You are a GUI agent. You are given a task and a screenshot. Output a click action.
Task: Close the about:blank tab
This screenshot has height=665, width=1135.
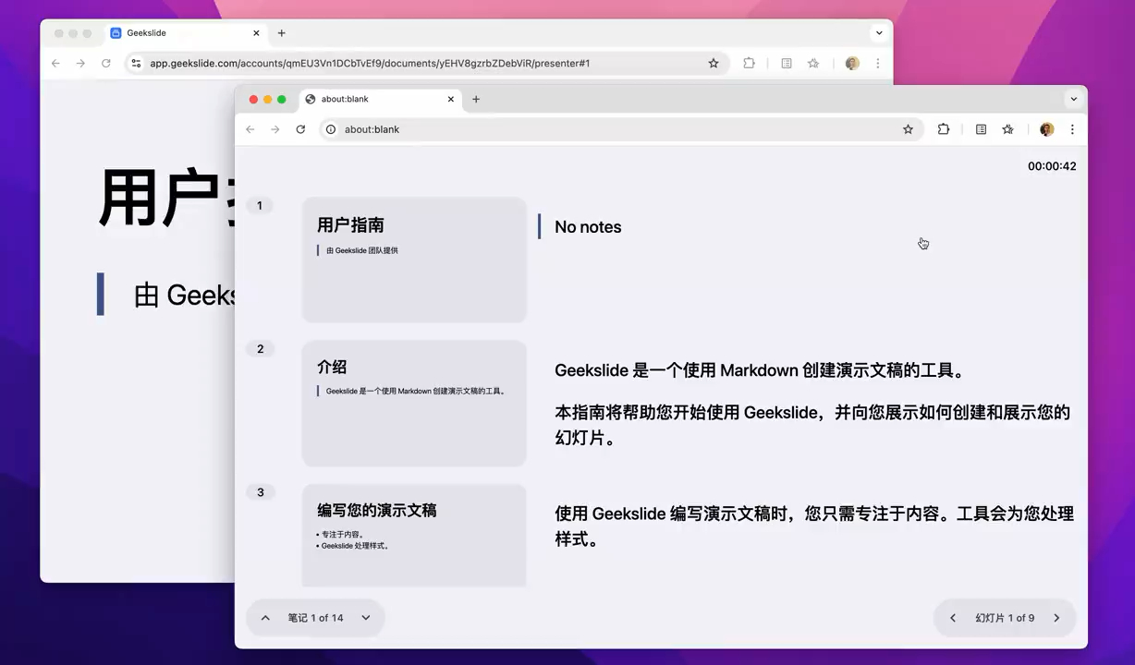point(452,99)
